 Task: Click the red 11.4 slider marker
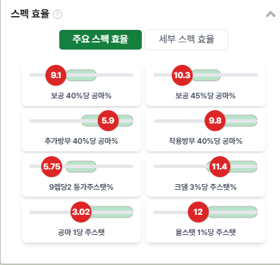219,167
